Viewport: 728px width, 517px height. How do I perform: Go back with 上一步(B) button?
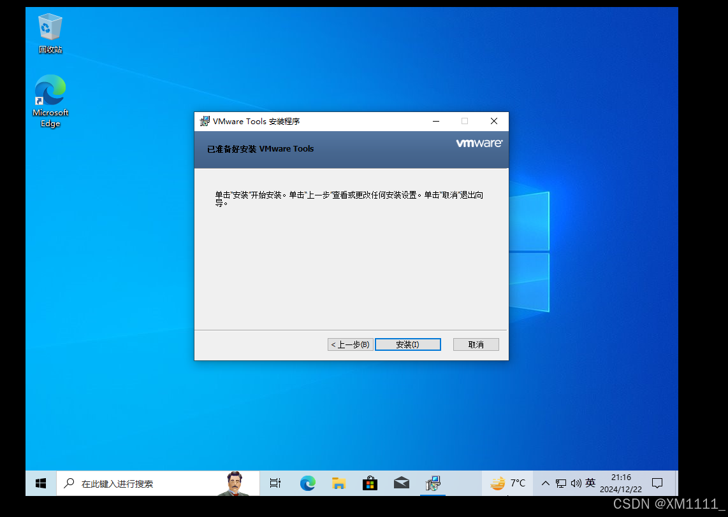[350, 344]
